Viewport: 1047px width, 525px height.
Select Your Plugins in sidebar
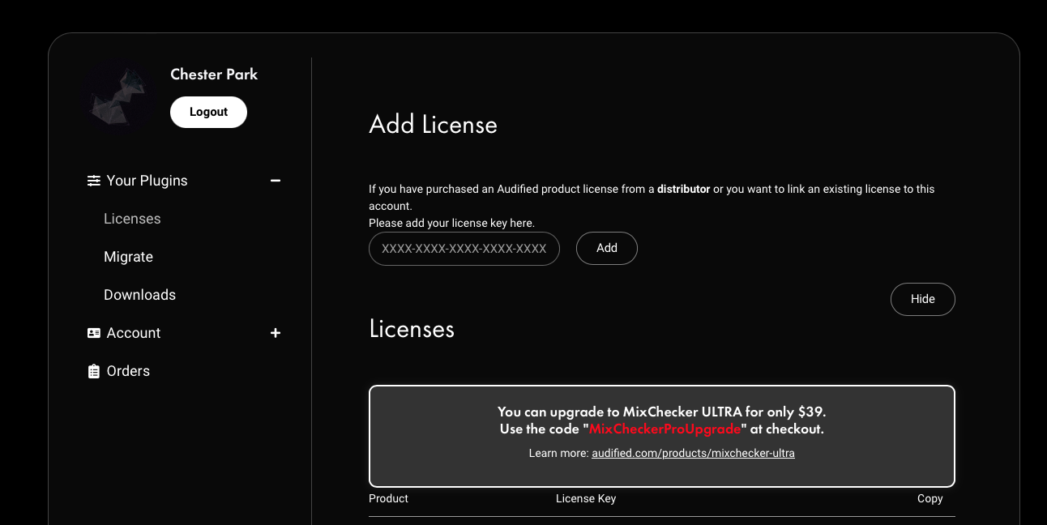[x=147, y=181]
